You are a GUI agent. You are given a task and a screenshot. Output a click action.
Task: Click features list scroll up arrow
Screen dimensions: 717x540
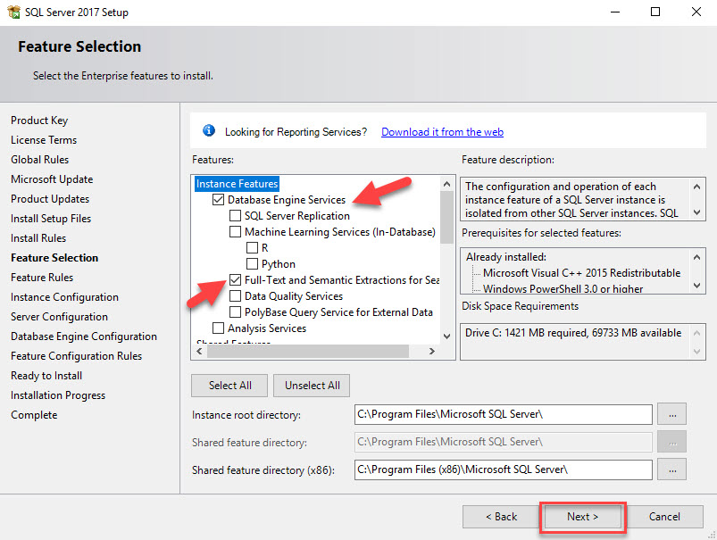[x=447, y=184]
